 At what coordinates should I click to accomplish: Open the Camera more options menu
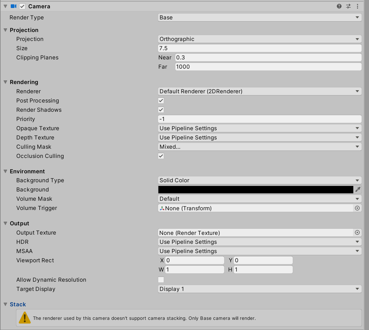tap(357, 6)
